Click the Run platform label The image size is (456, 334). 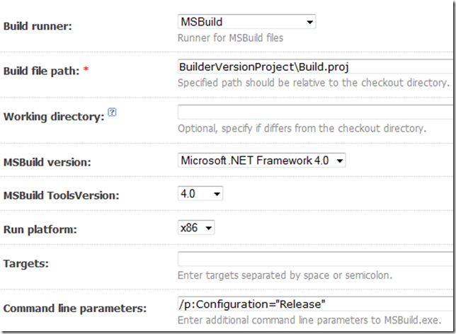tap(40, 229)
